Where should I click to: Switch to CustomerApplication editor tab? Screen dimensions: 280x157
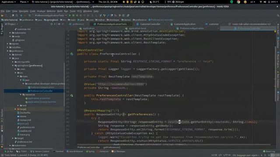point(185,24)
